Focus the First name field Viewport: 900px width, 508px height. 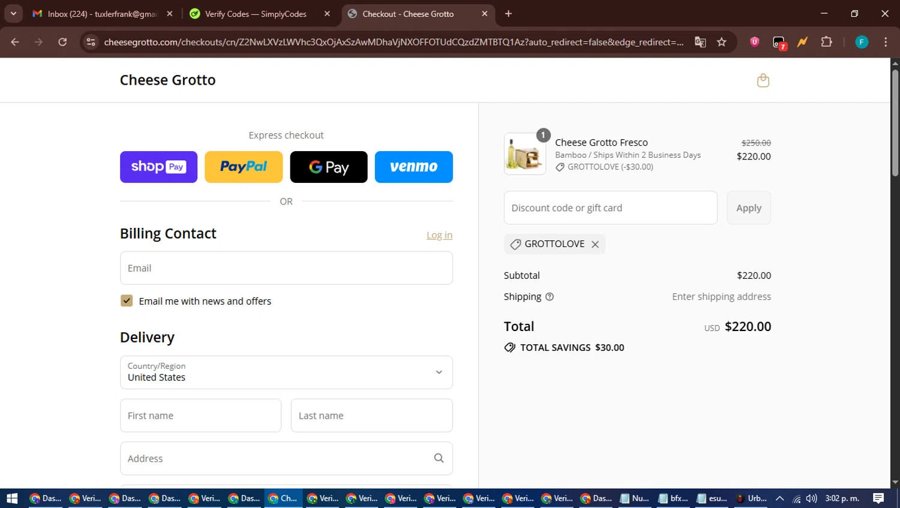[x=200, y=416]
